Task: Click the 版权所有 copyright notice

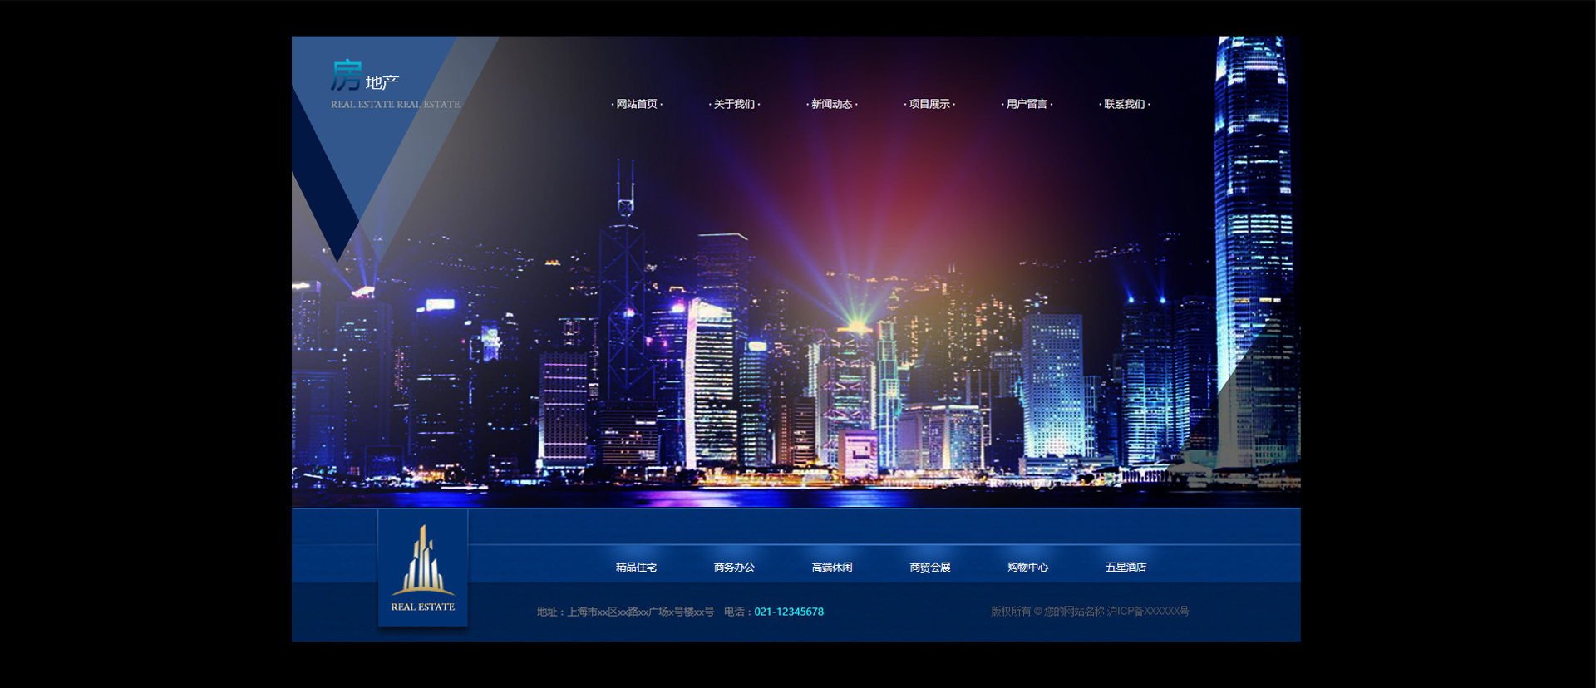Action: (x=1089, y=612)
